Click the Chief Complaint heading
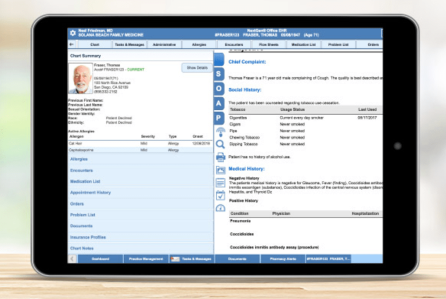The height and width of the screenshot is (299, 446). (x=247, y=62)
